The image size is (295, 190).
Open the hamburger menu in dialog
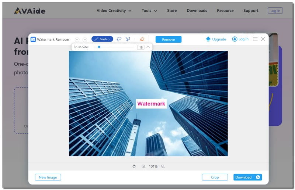click(255, 39)
